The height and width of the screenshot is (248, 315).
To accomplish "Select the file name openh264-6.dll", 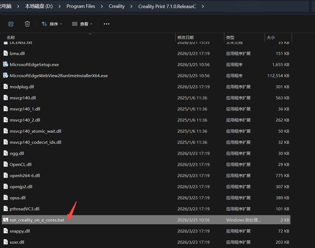I will 25,175.
